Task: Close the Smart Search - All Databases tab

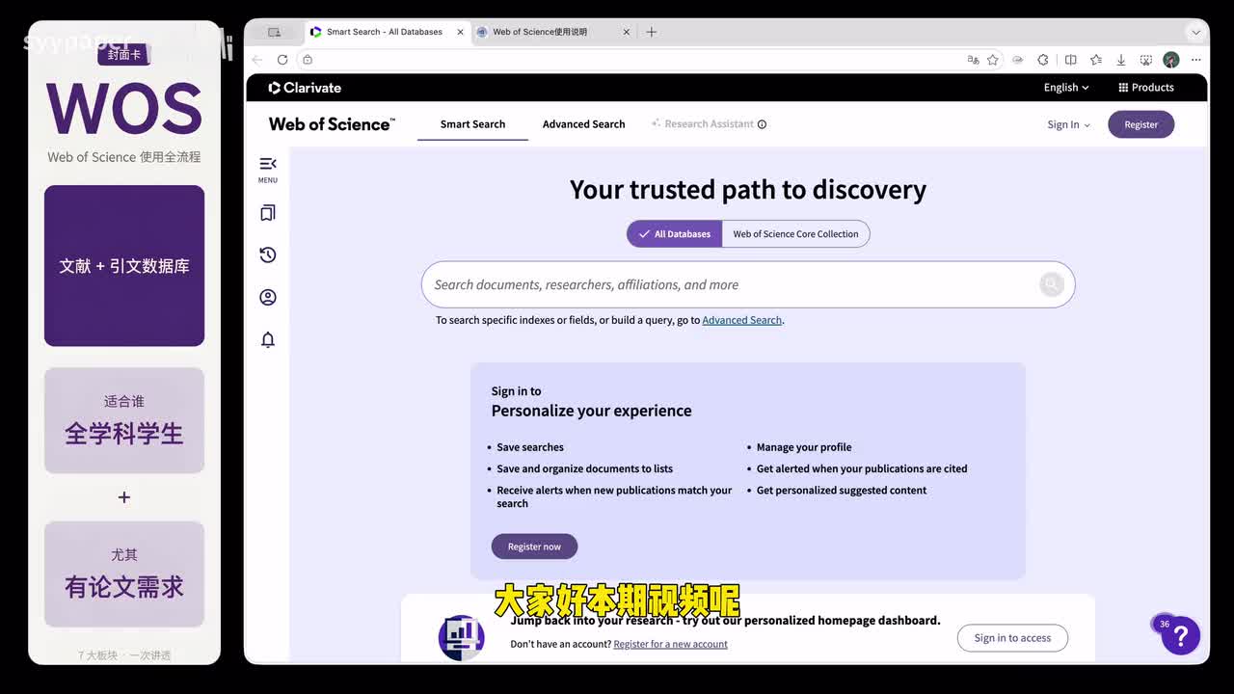Action: (460, 32)
